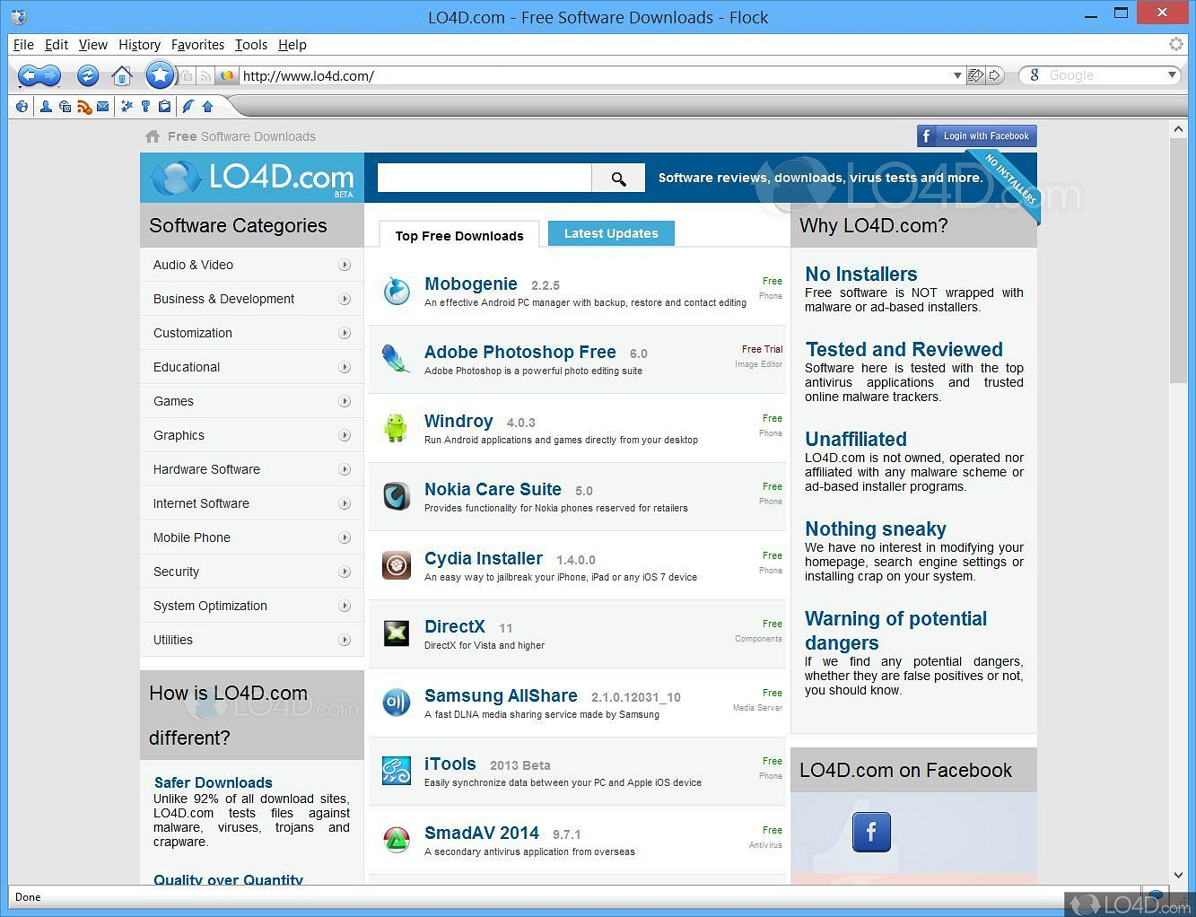The height and width of the screenshot is (917, 1196).
Task: Open the Samsung AllShare link
Action: [501, 695]
